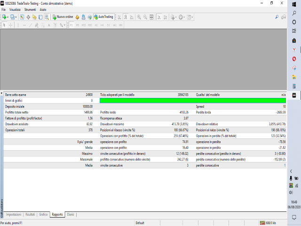Select the H1 timeframe button
Viewport: 301px width, 226px height.
coord(96,25)
